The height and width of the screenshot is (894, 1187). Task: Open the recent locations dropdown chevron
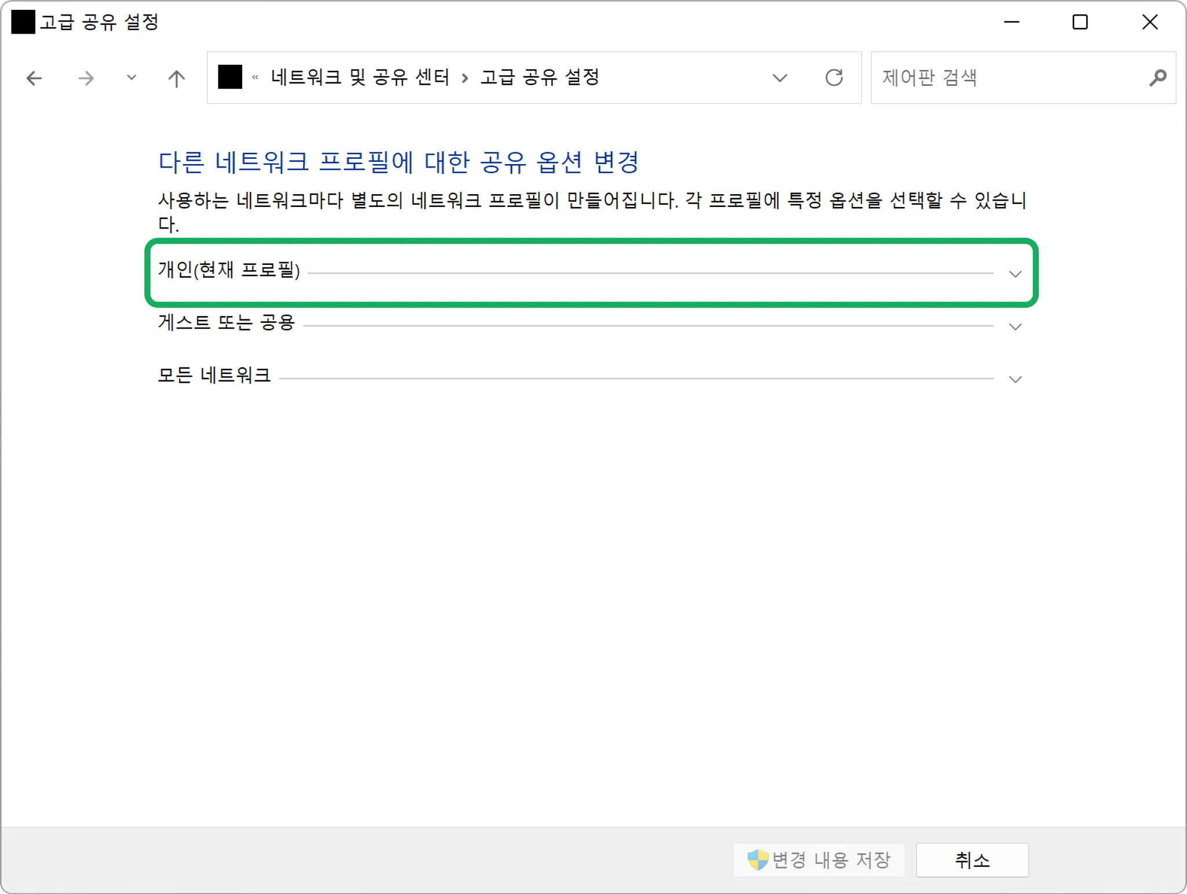(132, 78)
